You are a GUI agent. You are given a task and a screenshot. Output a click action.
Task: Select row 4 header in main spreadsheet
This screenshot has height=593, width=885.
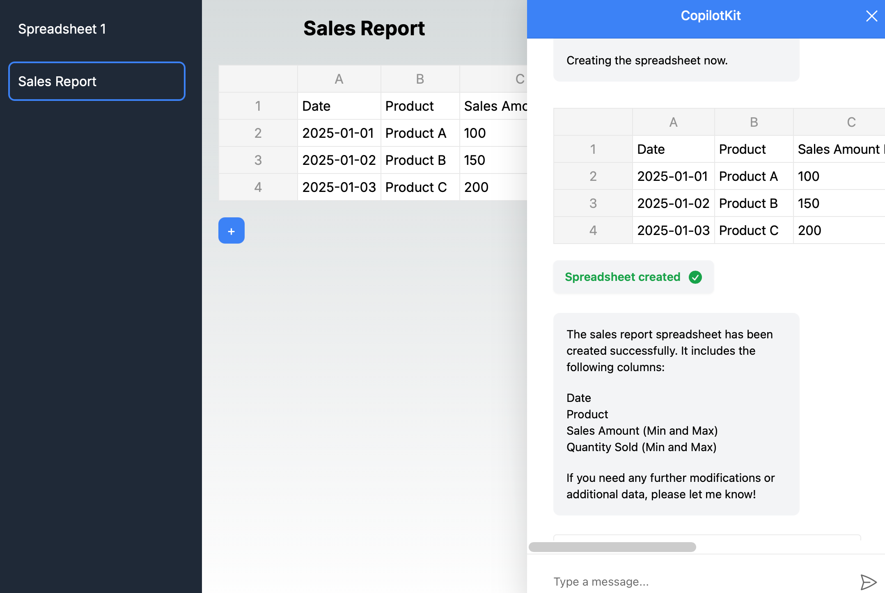click(258, 187)
